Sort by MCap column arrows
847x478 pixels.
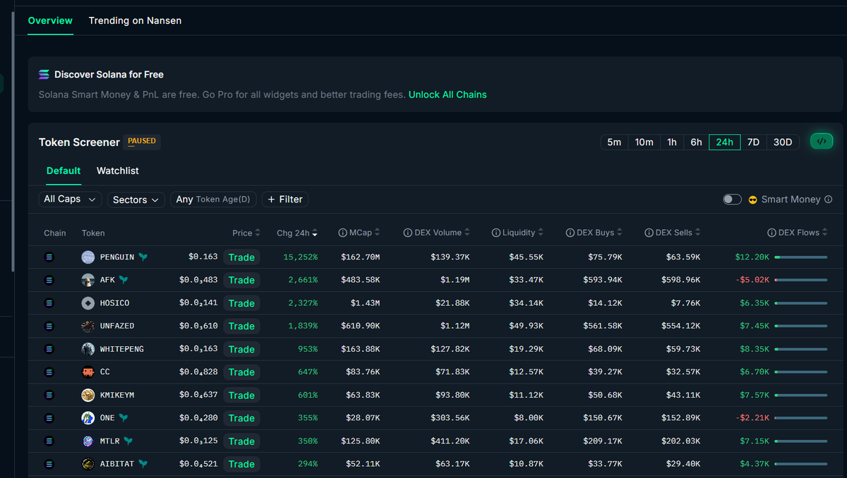point(378,233)
